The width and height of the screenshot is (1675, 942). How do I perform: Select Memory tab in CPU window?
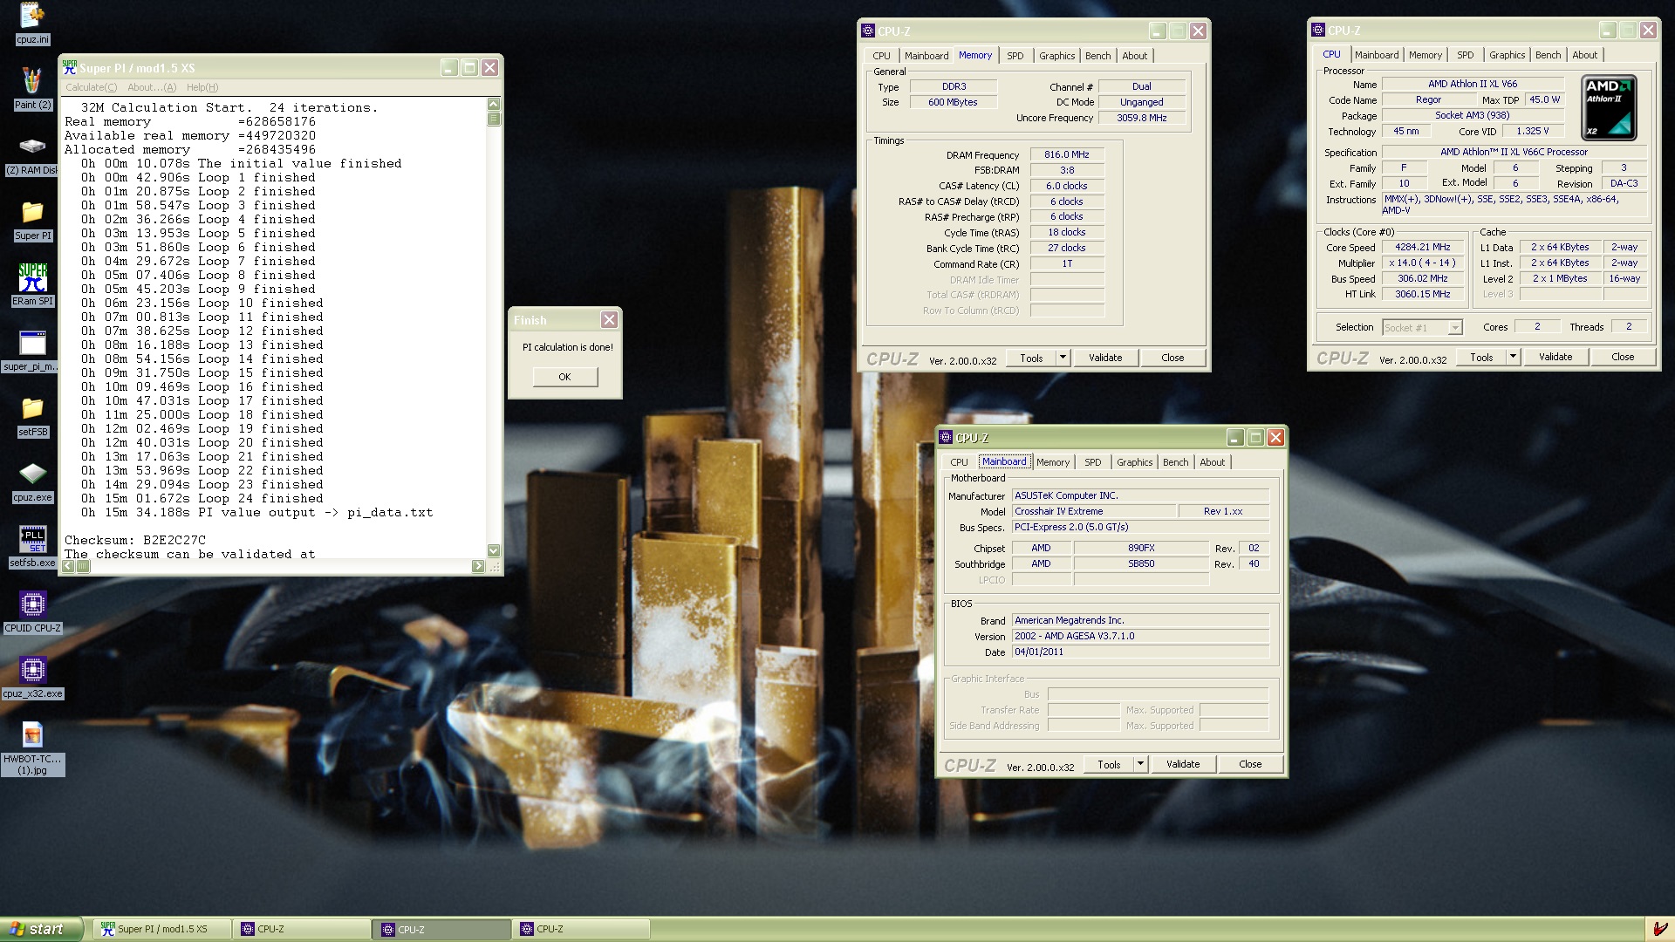pos(1425,55)
